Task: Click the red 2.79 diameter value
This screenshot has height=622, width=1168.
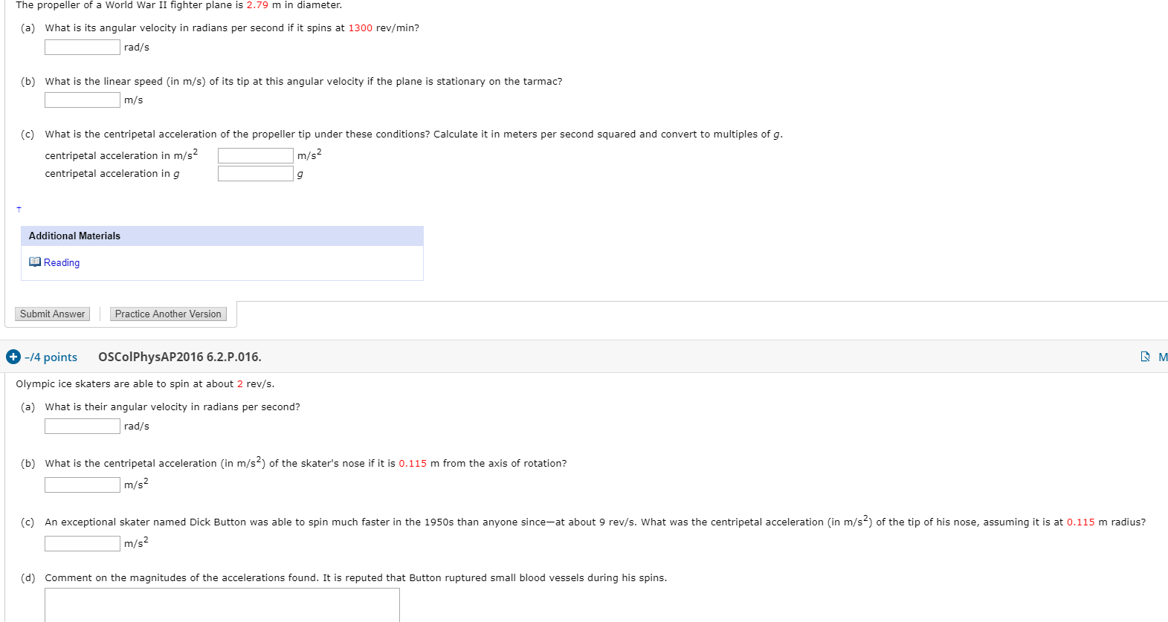Action: [x=257, y=5]
